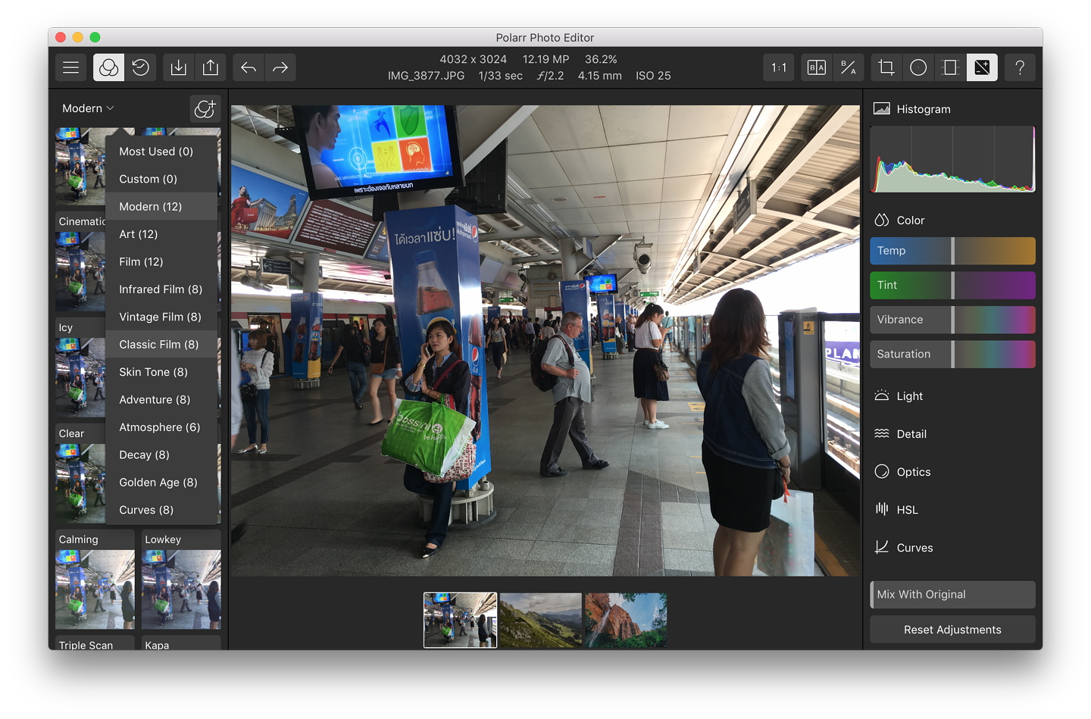Open the hamburger main menu

point(70,67)
